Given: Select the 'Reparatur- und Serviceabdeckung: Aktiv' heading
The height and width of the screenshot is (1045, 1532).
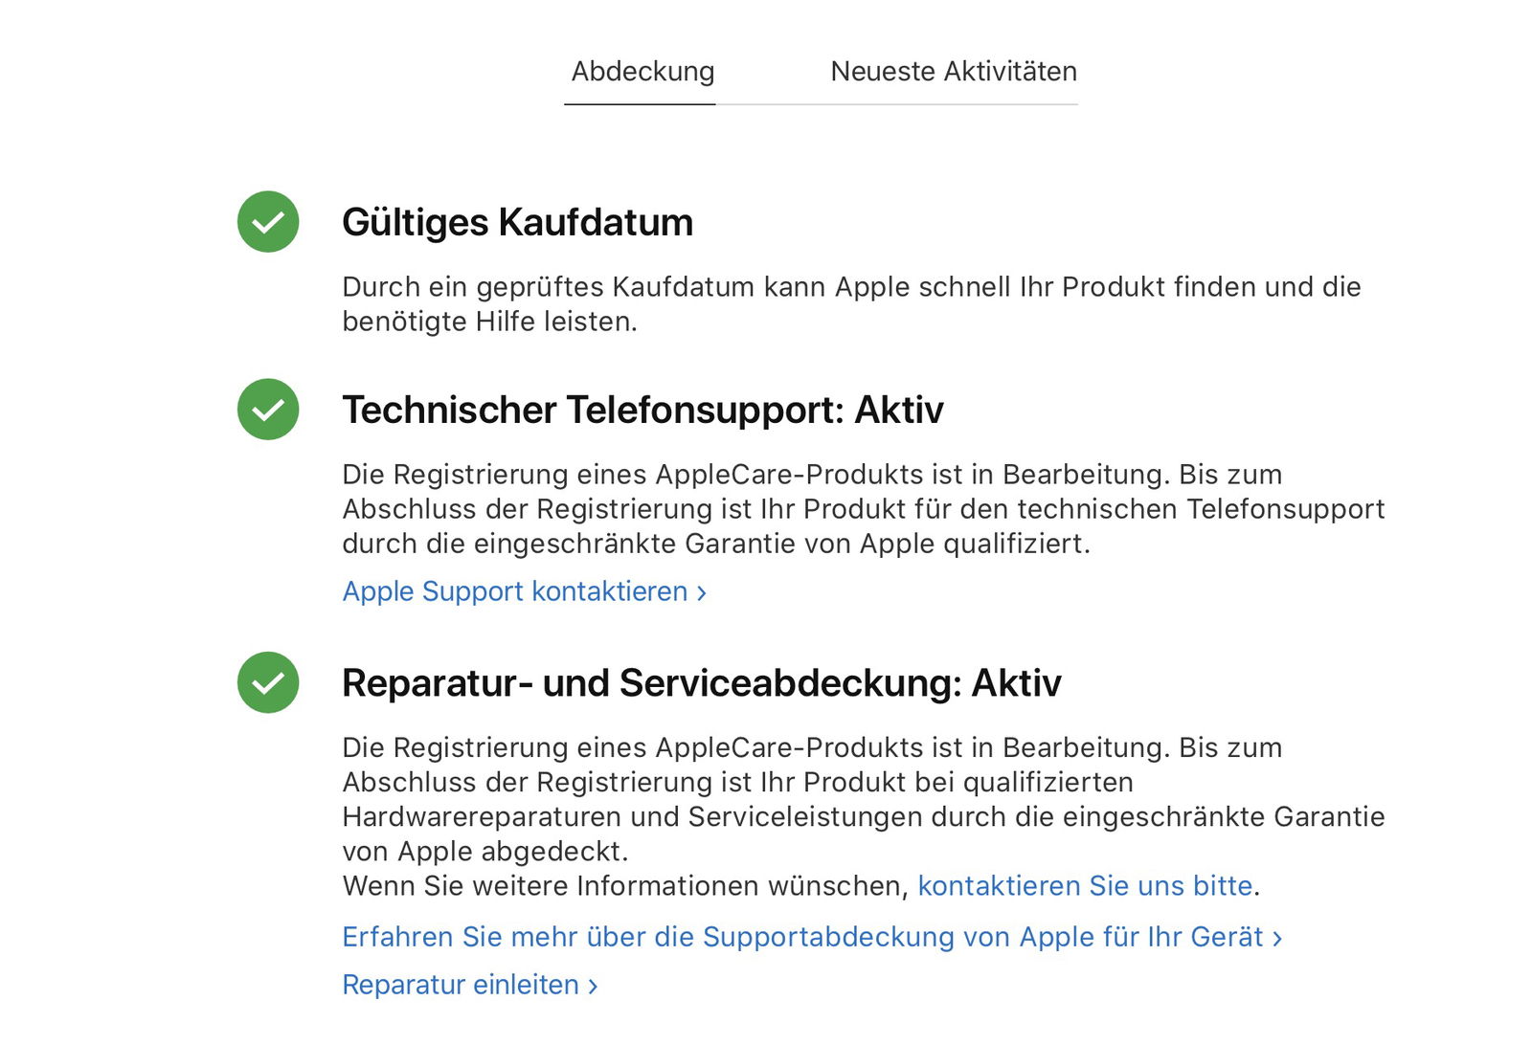Looking at the screenshot, I should pyautogui.click(x=702, y=683).
